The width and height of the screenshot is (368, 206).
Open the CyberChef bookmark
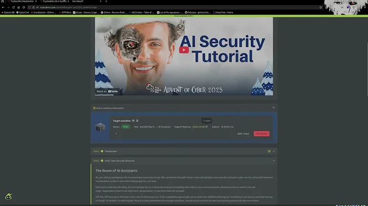[x=23, y=13]
